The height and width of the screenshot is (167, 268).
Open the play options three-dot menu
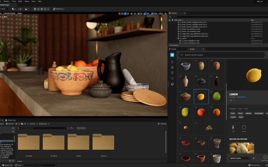coord(48,9)
